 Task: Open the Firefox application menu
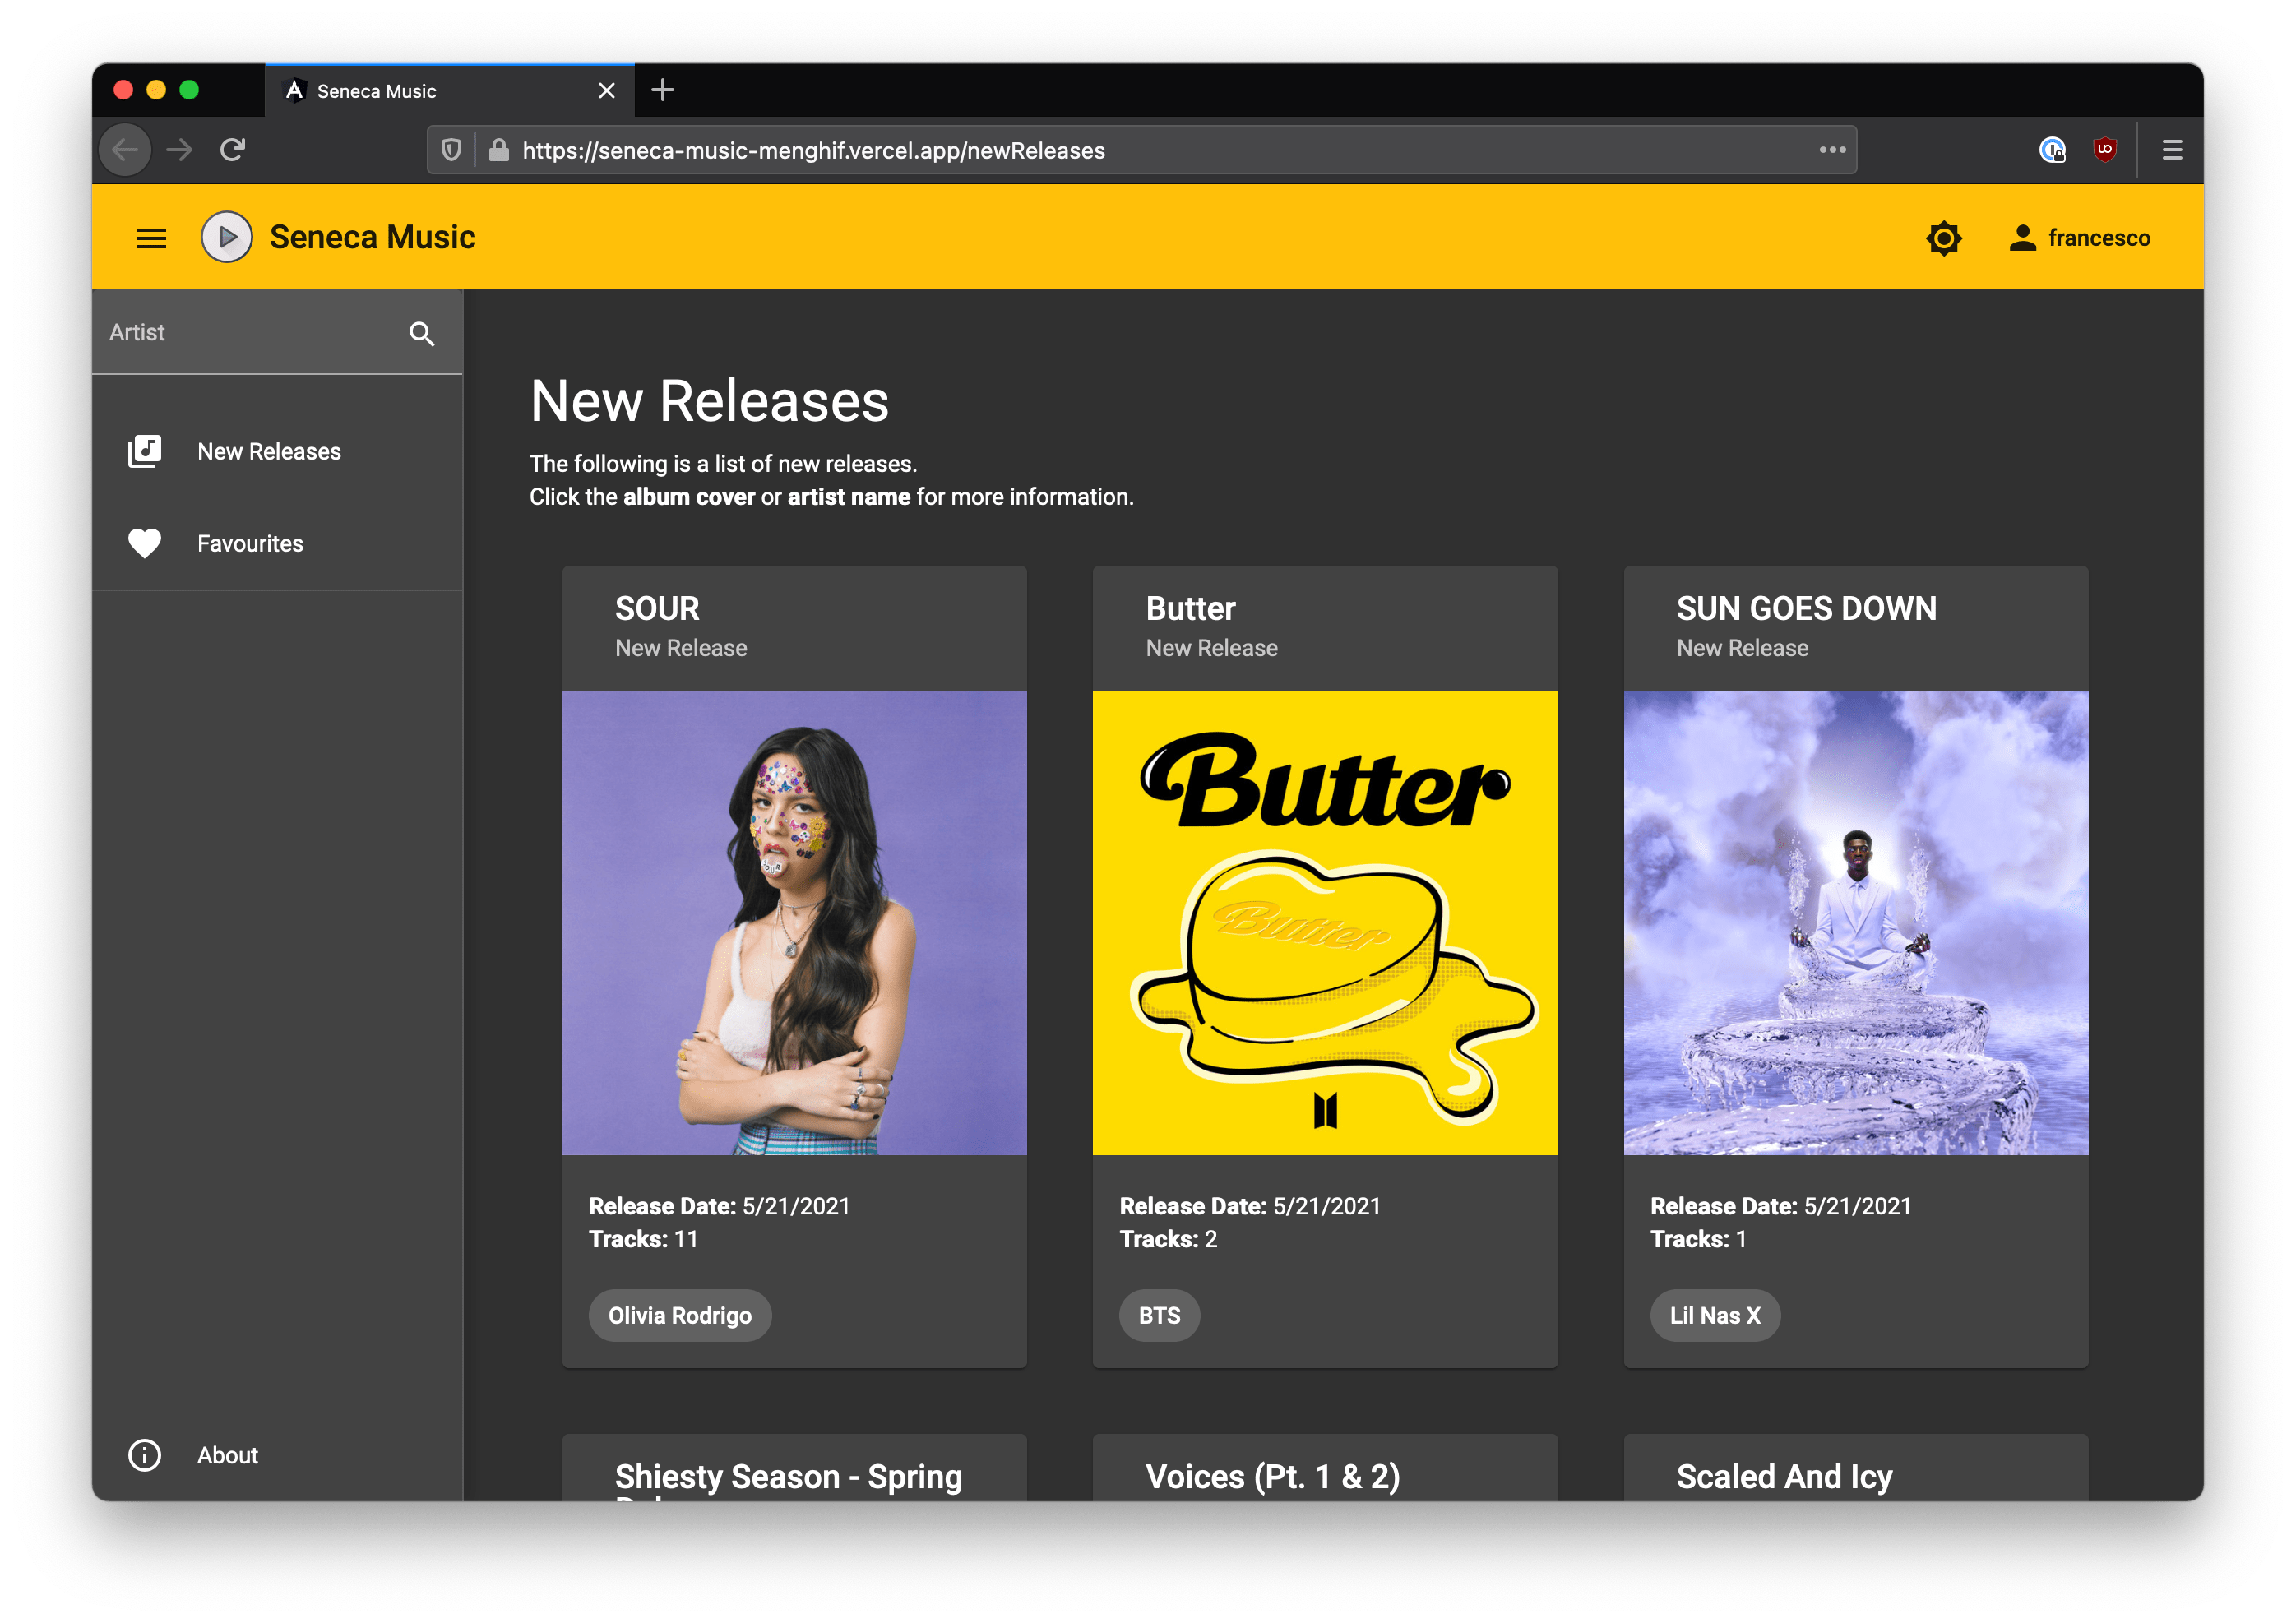tap(2171, 150)
